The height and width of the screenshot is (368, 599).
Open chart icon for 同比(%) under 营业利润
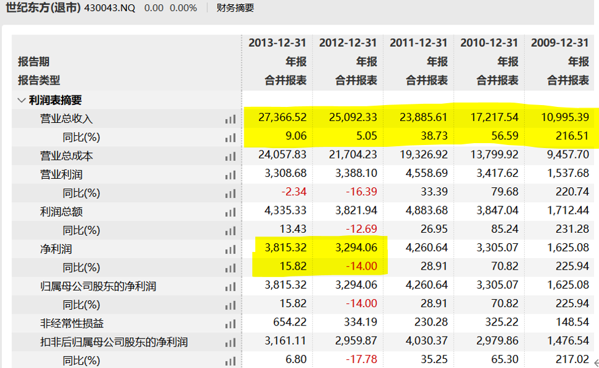230,194
